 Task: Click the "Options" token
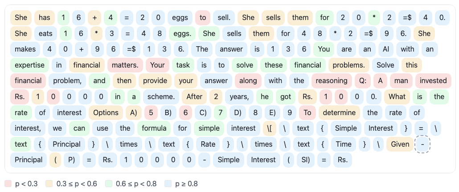[106, 112]
